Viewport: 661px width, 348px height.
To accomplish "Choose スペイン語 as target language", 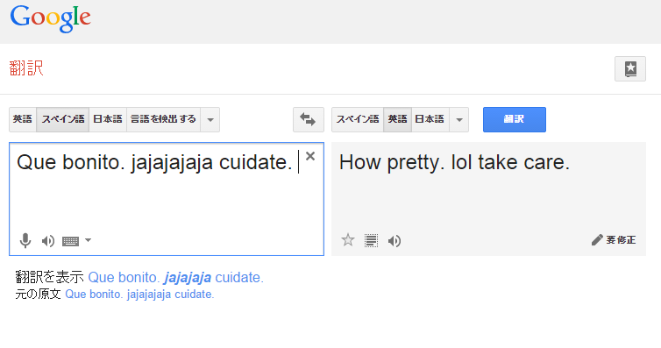I will pyautogui.click(x=358, y=119).
